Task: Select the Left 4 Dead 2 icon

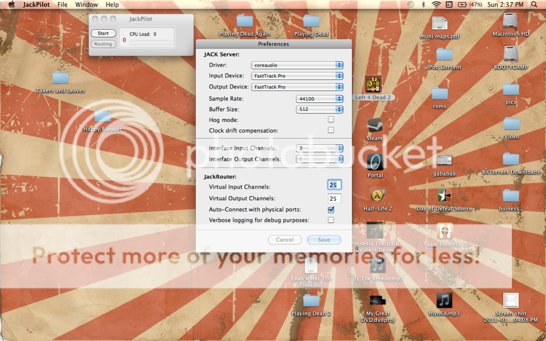Action: 373,84
